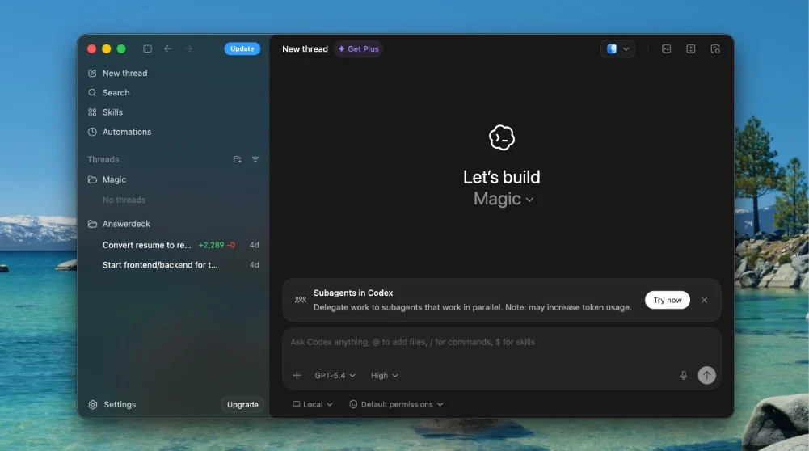Screen dimensions: 809x451
Task: Change the High reasoning effort dropdown
Action: click(385, 376)
